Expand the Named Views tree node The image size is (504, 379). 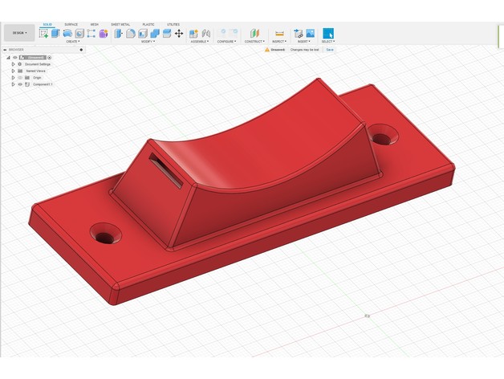(x=13, y=71)
